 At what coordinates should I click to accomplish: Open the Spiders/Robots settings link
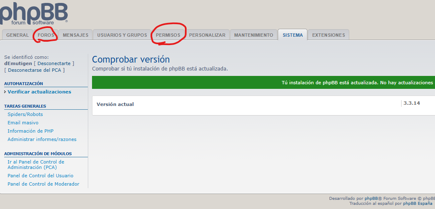(x=25, y=114)
